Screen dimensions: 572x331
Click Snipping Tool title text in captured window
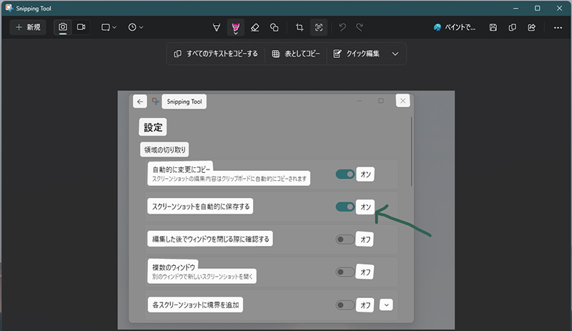tap(184, 102)
